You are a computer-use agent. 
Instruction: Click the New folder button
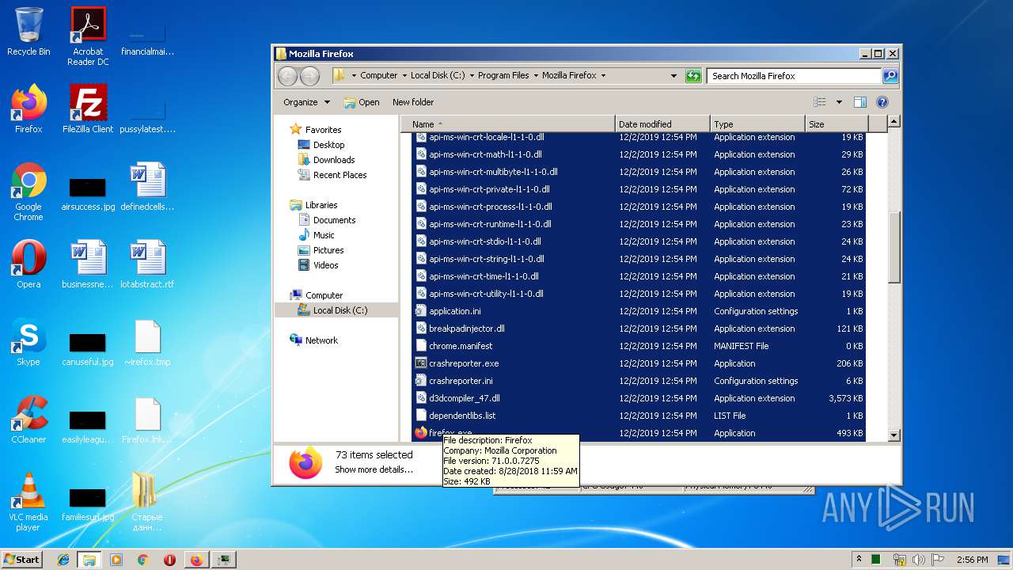(x=413, y=102)
